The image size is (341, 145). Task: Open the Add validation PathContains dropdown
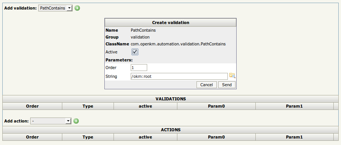point(55,8)
